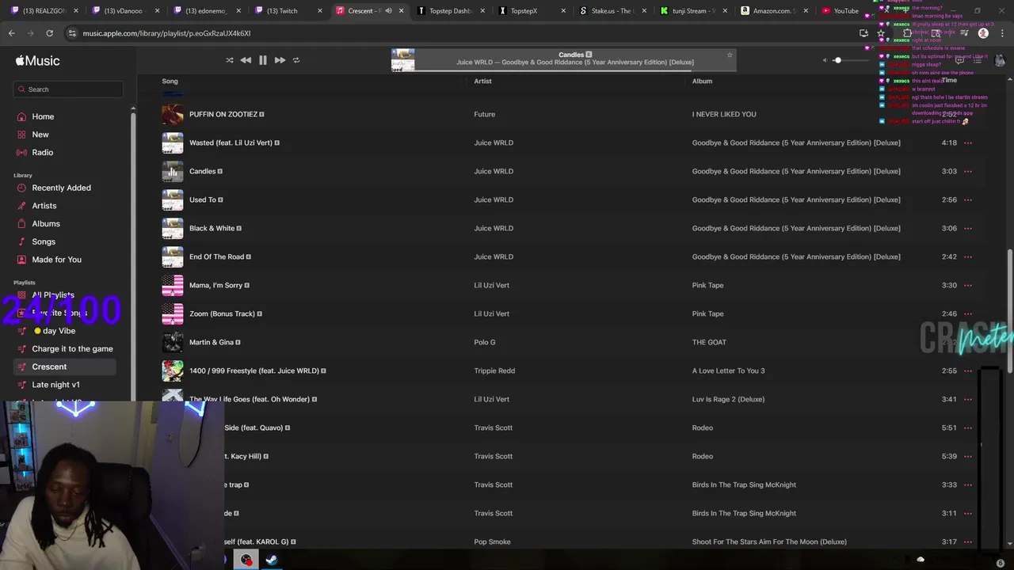Open Steam from the taskbar
This screenshot has height=570, width=1014.
tap(271, 560)
